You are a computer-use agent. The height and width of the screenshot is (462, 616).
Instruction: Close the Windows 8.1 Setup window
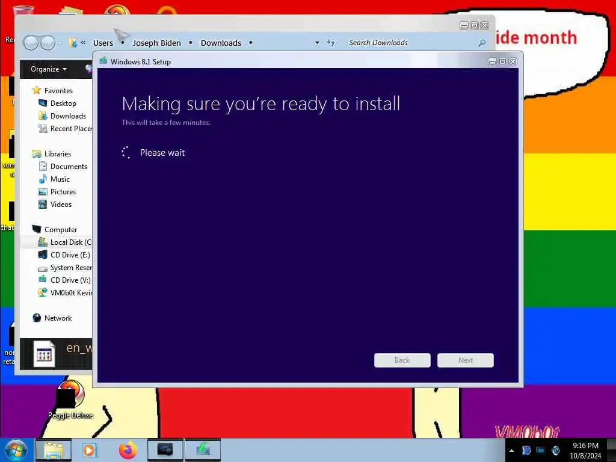(x=513, y=62)
